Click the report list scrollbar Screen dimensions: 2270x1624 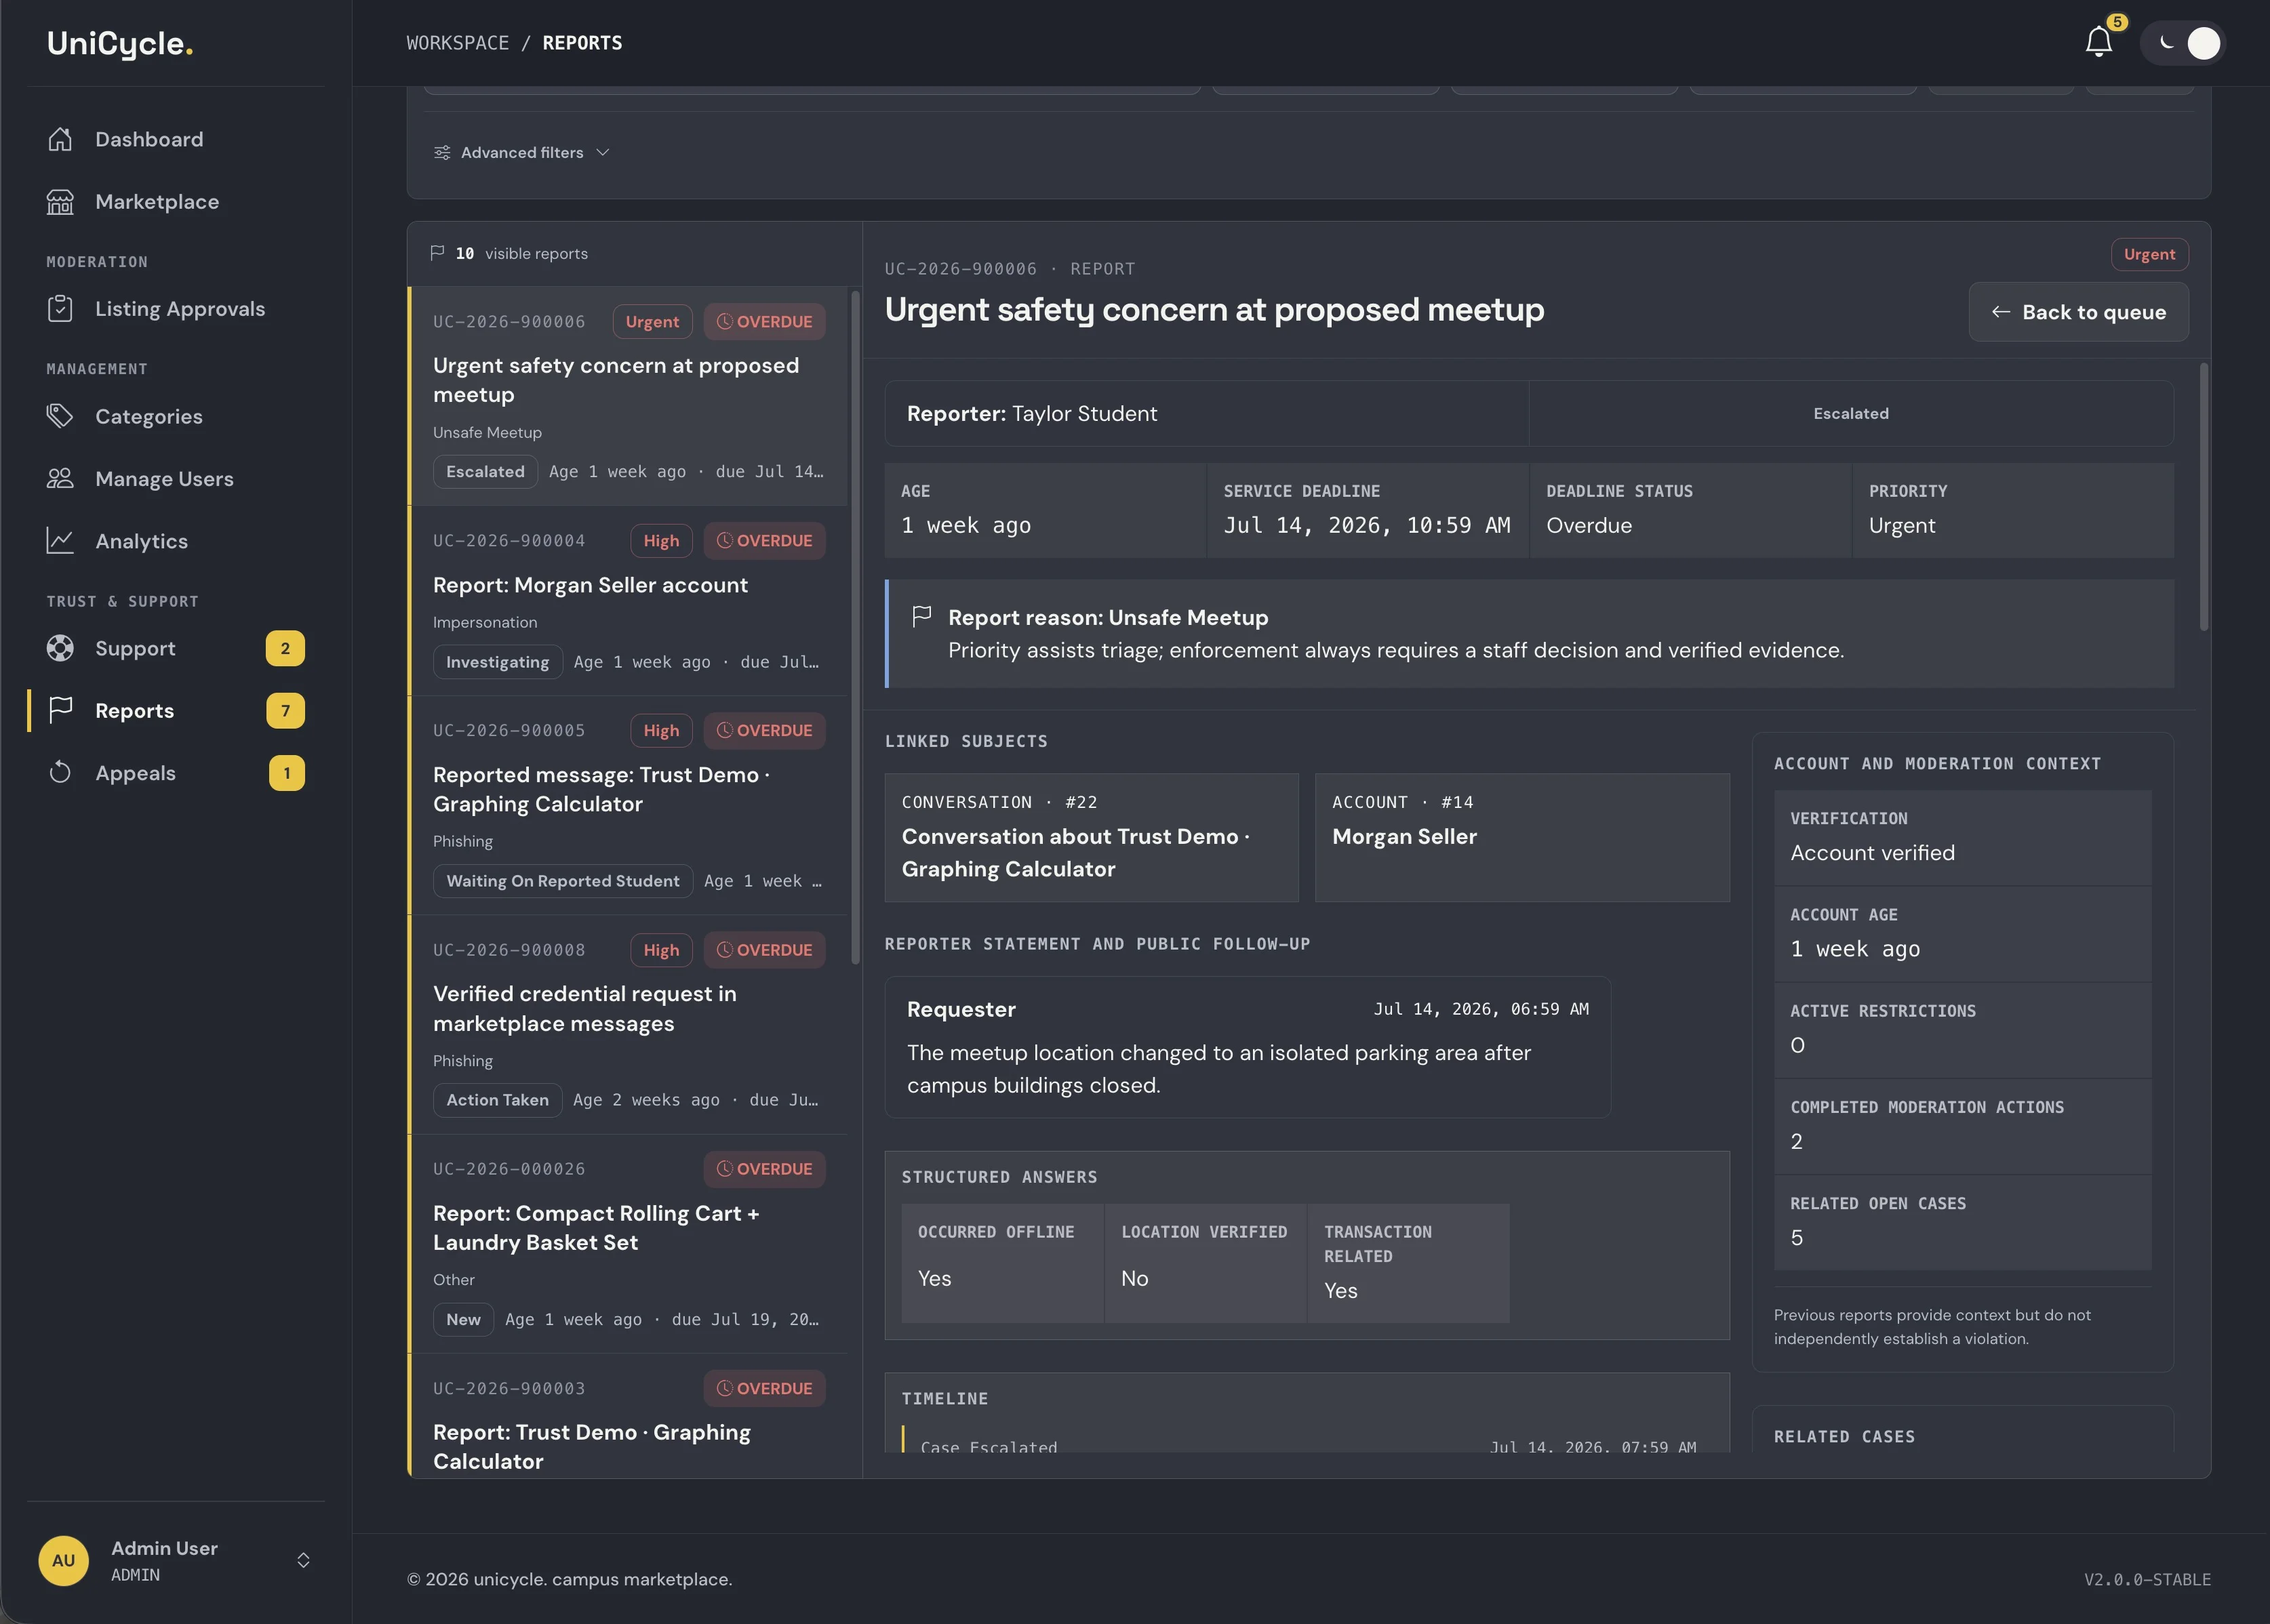pyautogui.click(x=856, y=627)
